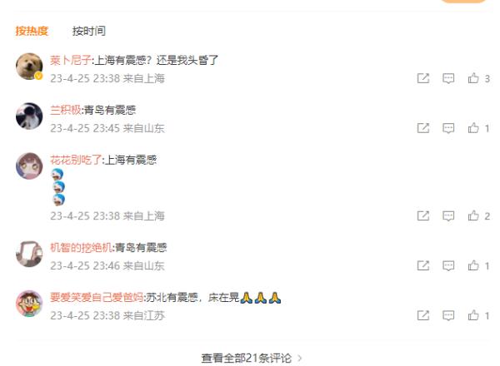The height and width of the screenshot is (366, 500).
Task: Like the comment by 要爱笑爱自己爱爸妈
Action: 473,315
